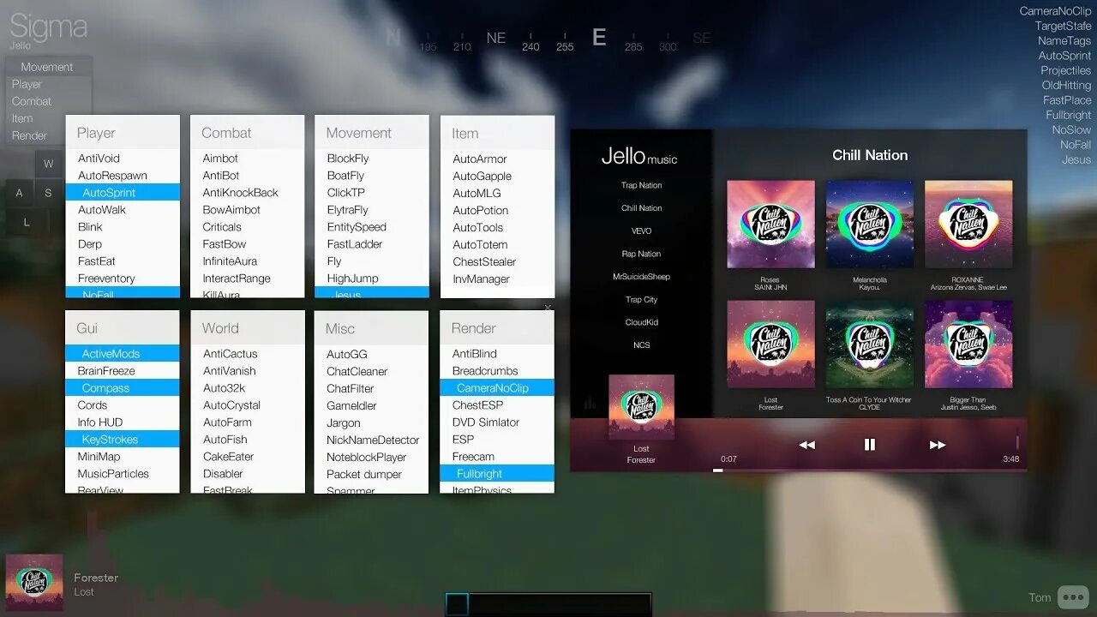
Task: Play Lost by Forester in the grid
Action: (x=770, y=344)
